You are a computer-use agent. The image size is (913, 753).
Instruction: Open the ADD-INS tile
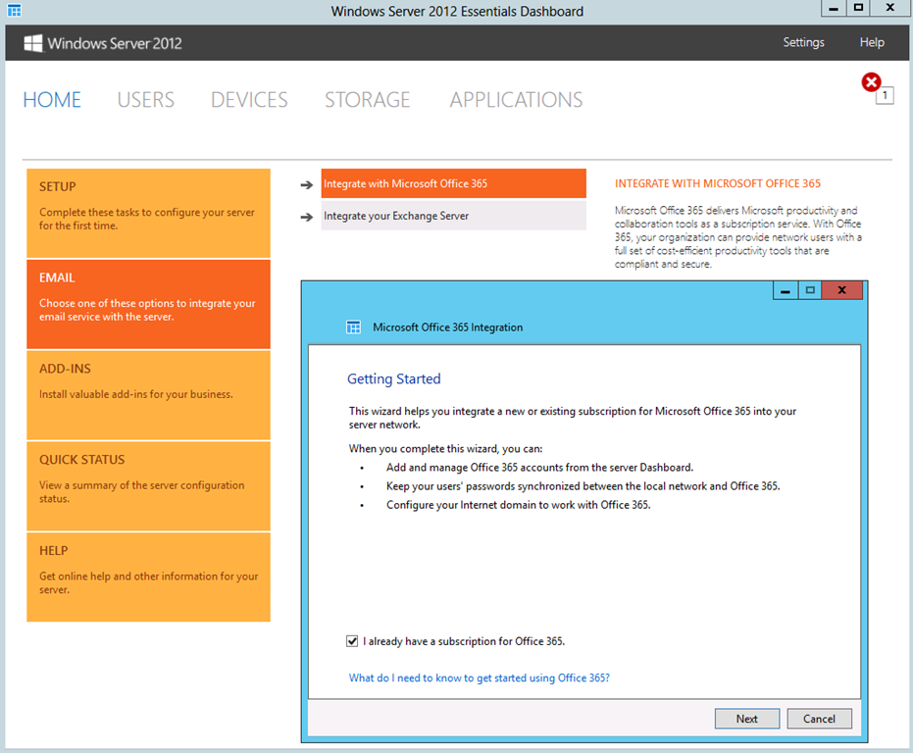[148, 395]
